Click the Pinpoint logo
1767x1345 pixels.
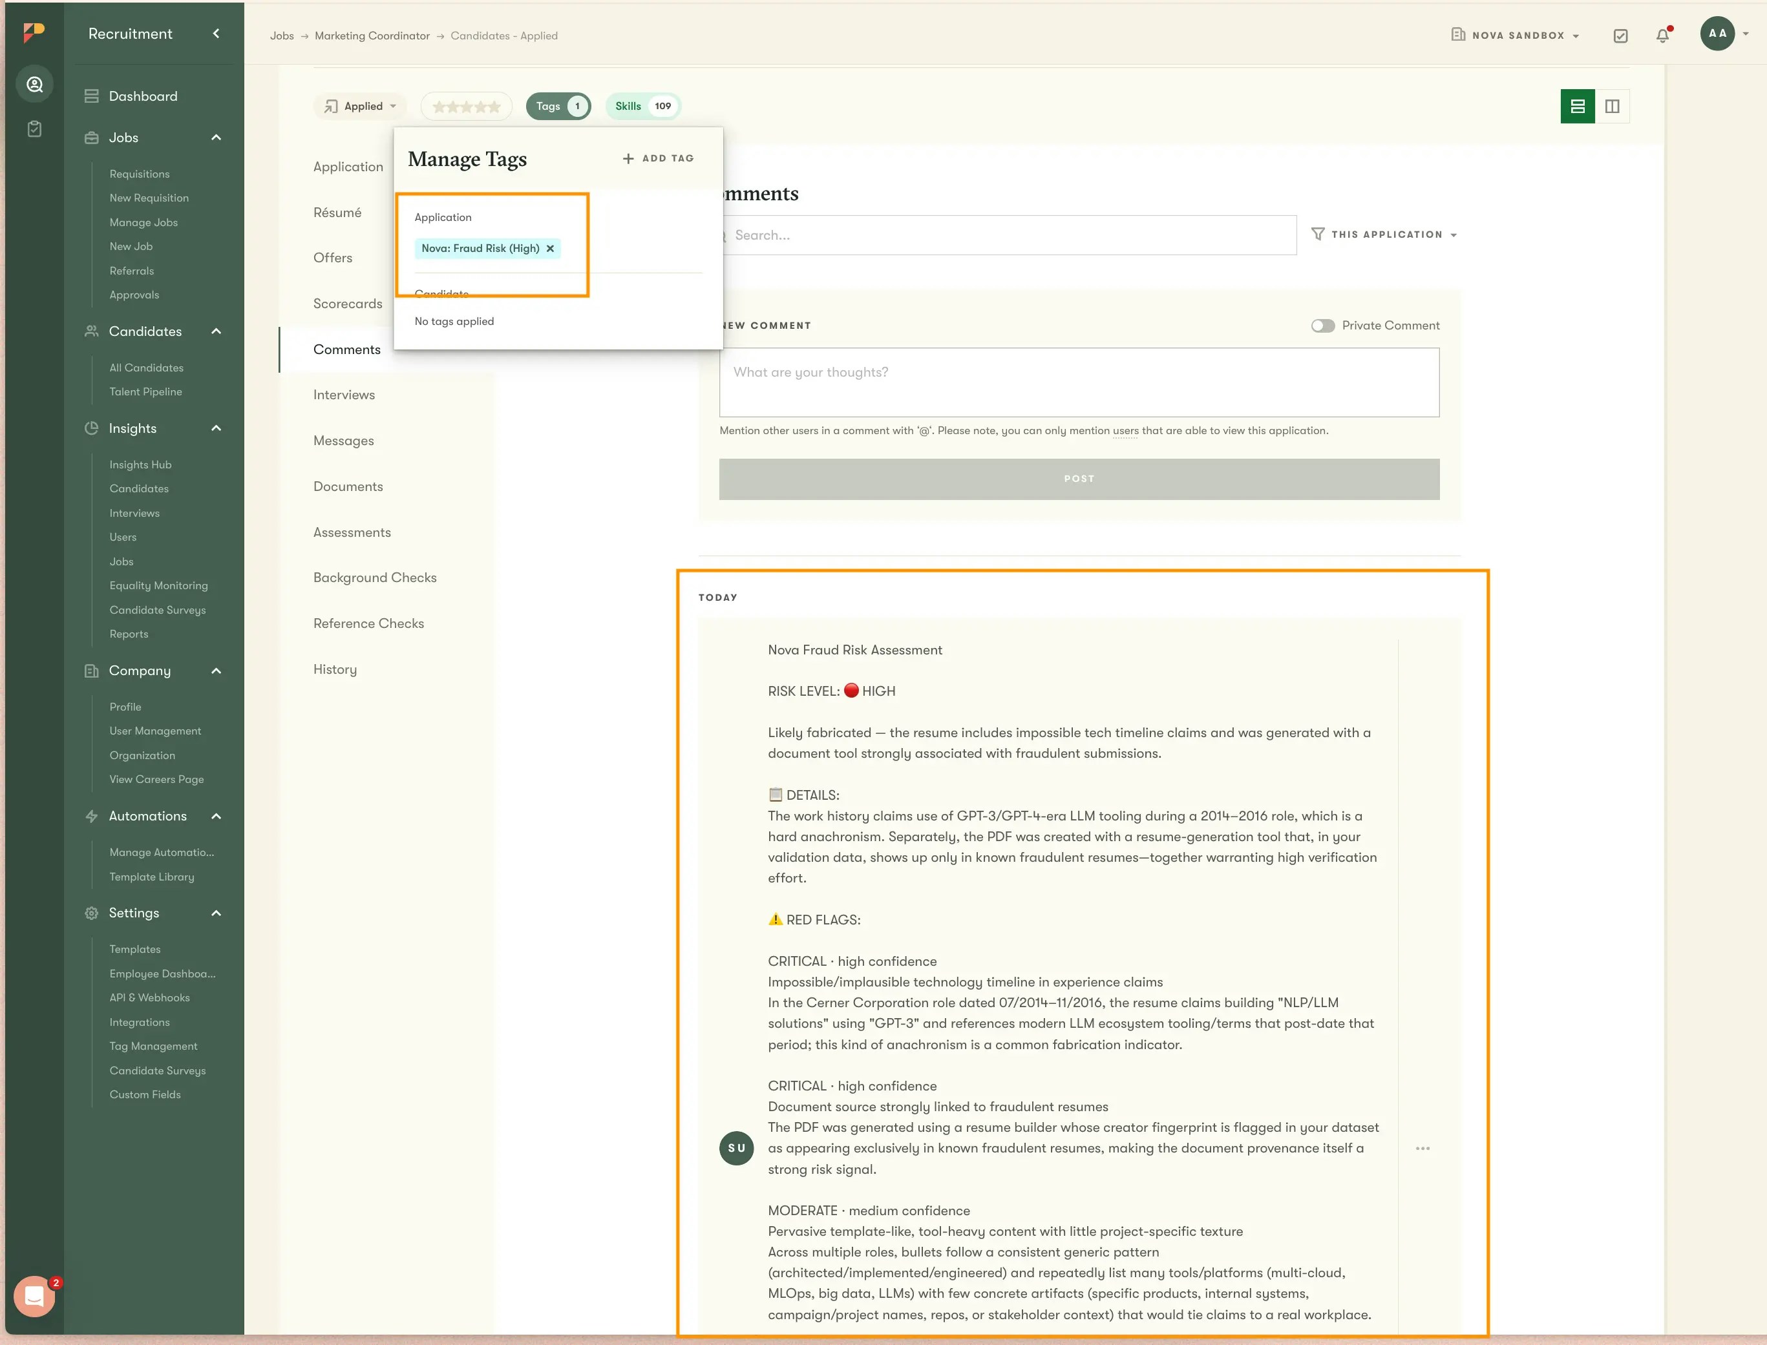click(32, 33)
